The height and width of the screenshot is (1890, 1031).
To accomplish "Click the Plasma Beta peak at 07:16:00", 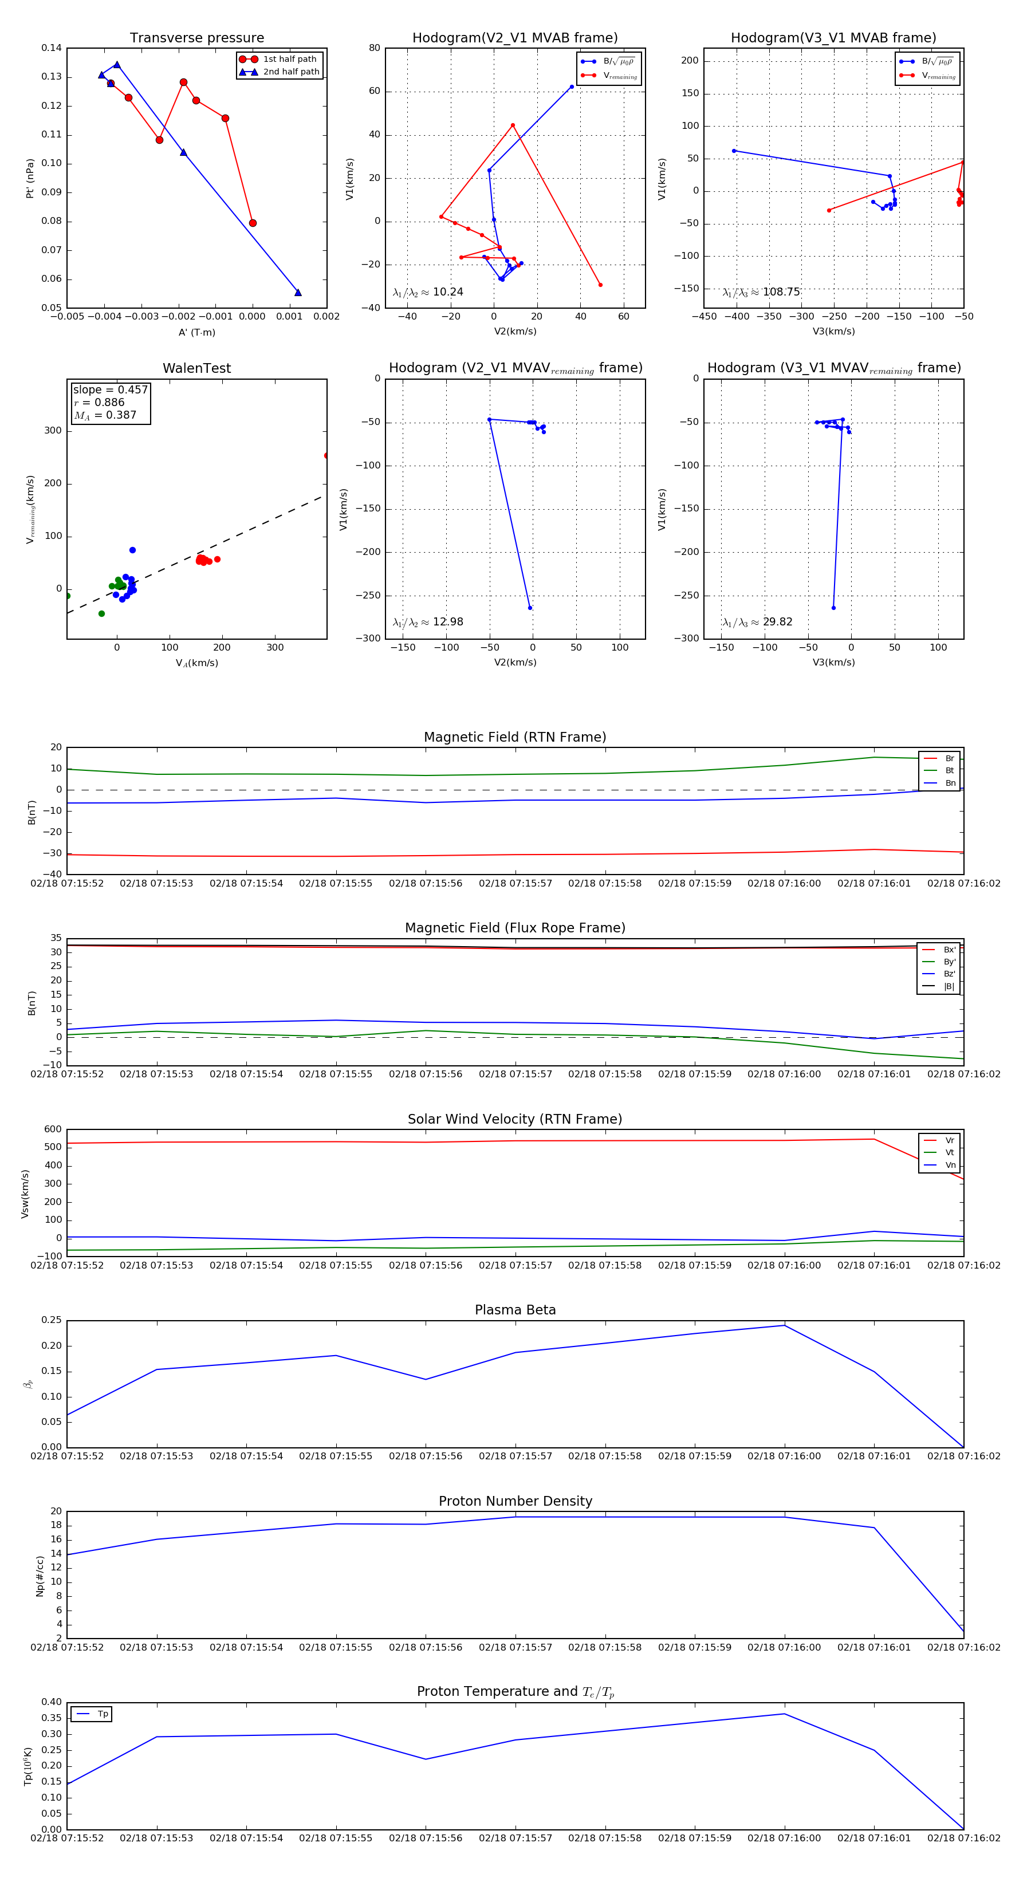I will pyautogui.click(x=785, y=1325).
